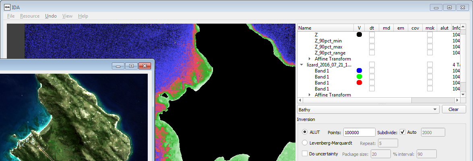Maximize the floating satellite image window
Viewport: 473px width, 161px height.
coord(131,66)
